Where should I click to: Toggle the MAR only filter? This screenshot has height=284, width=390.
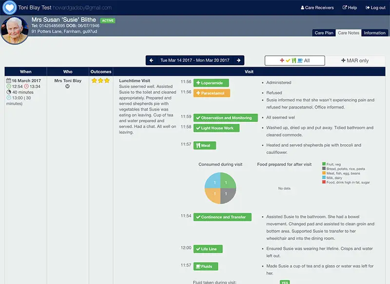click(x=355, y=60)
